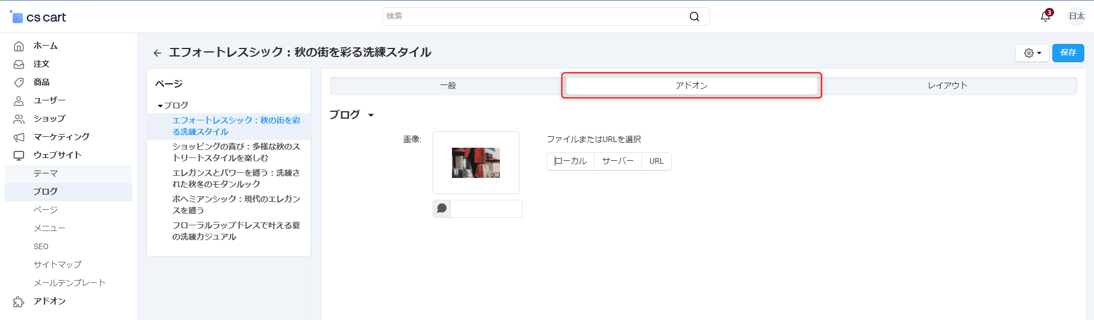
Task: Click the speech bubble comment icon under the image
Action: point(442,209)
